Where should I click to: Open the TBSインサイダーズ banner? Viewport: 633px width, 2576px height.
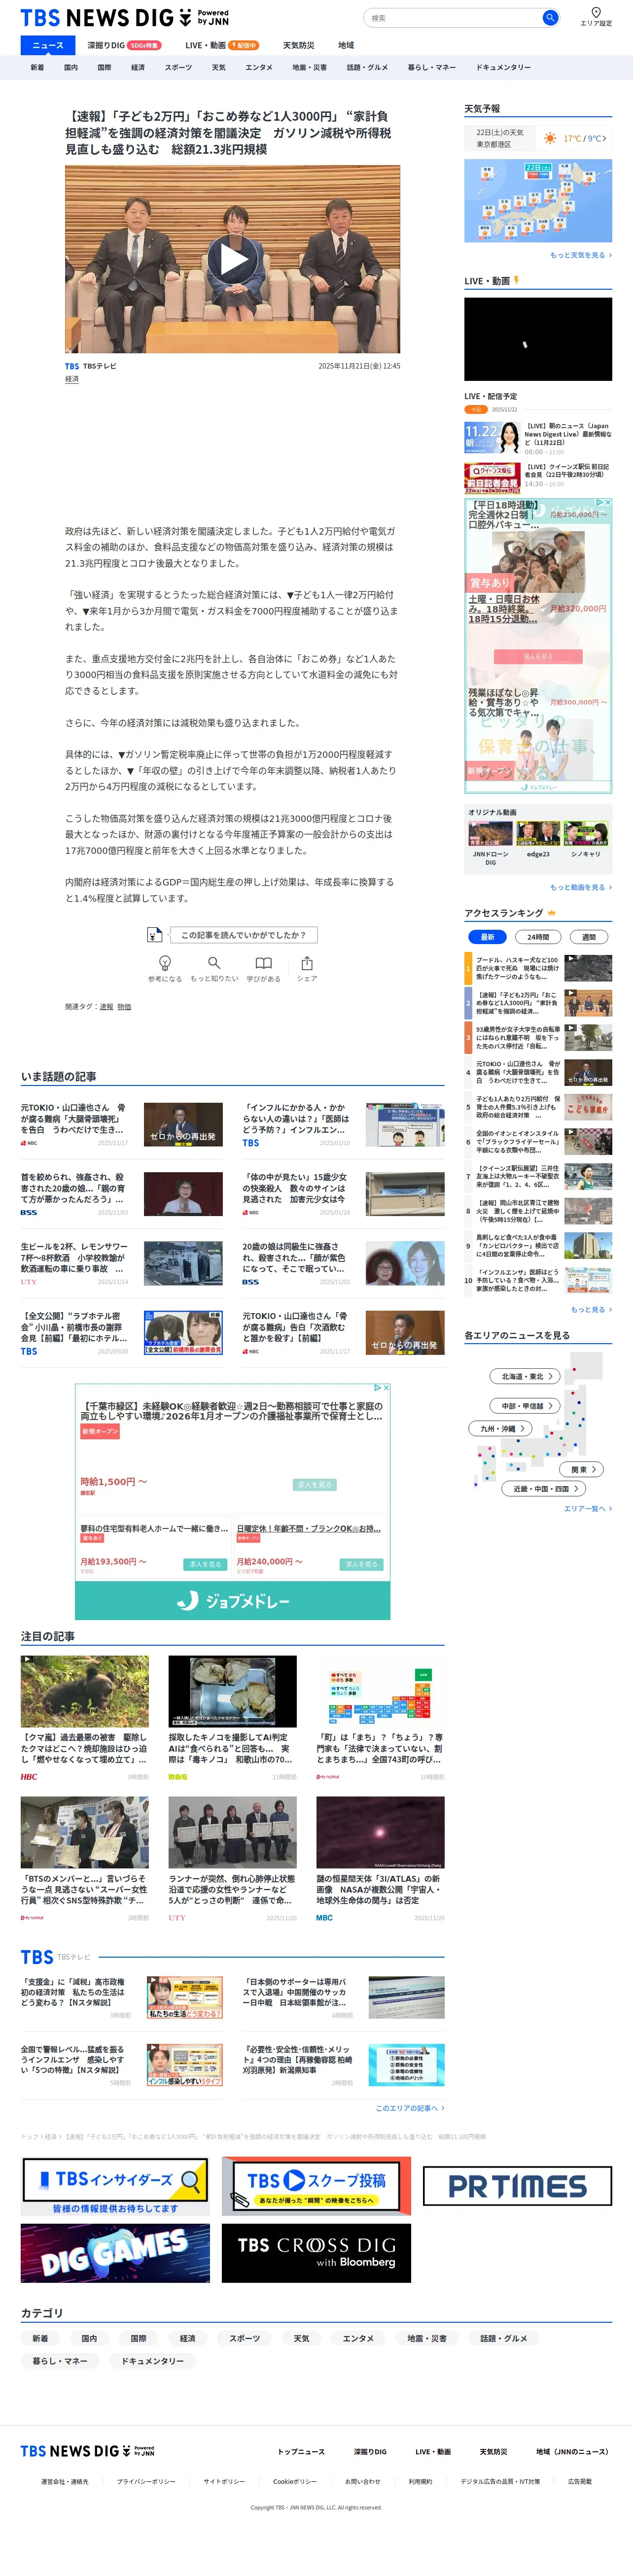115,2186
